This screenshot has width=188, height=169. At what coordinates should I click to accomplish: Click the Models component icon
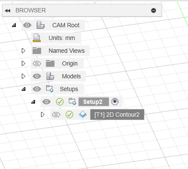tap(50, 76)
